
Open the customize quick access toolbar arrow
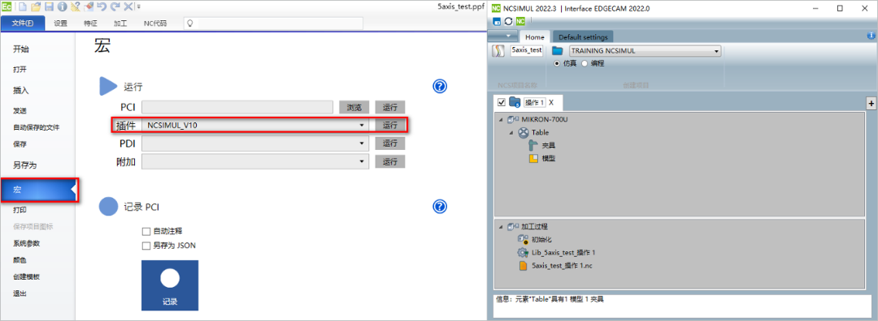coord(139,7)
